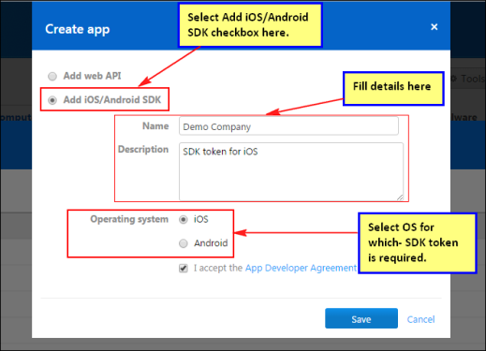Click the Description text area
This screenshot has width=486, height=351.
(x=291, y=171)
